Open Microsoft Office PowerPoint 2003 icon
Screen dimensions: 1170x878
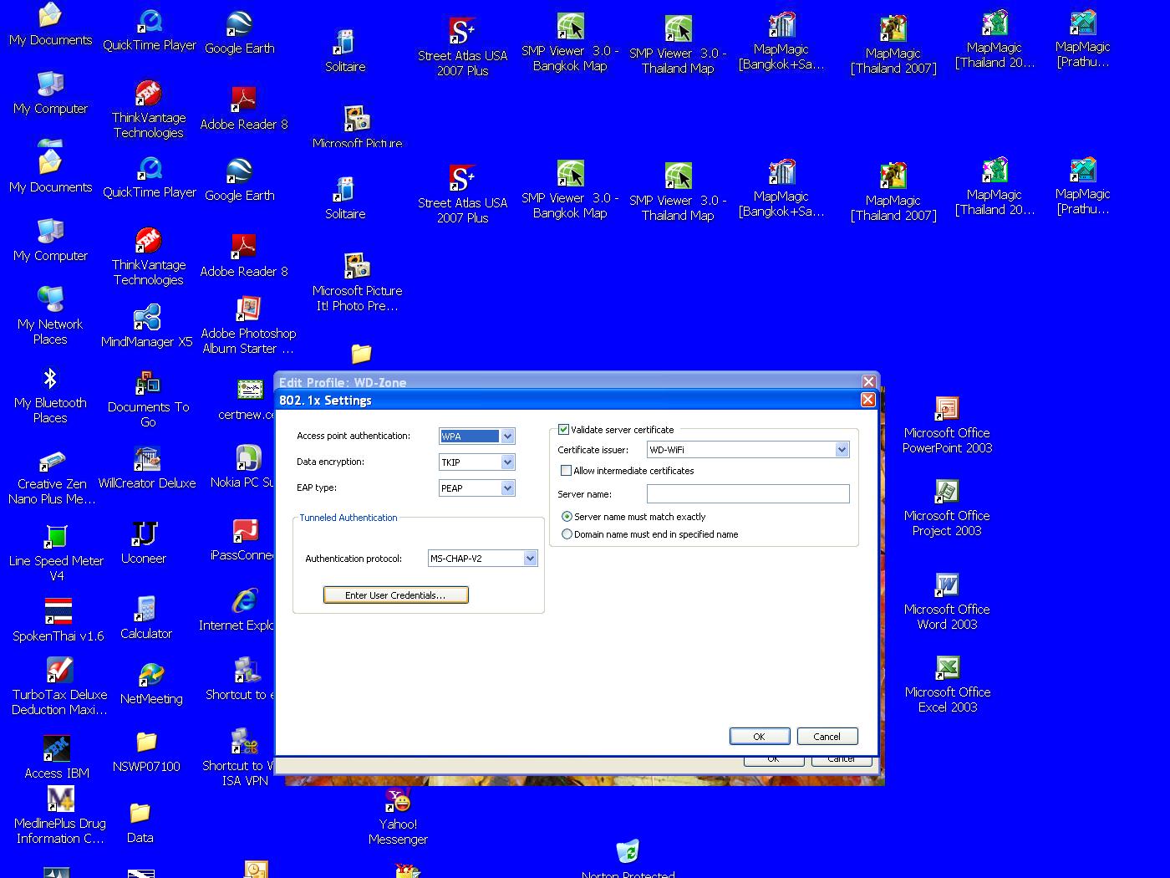947,409
